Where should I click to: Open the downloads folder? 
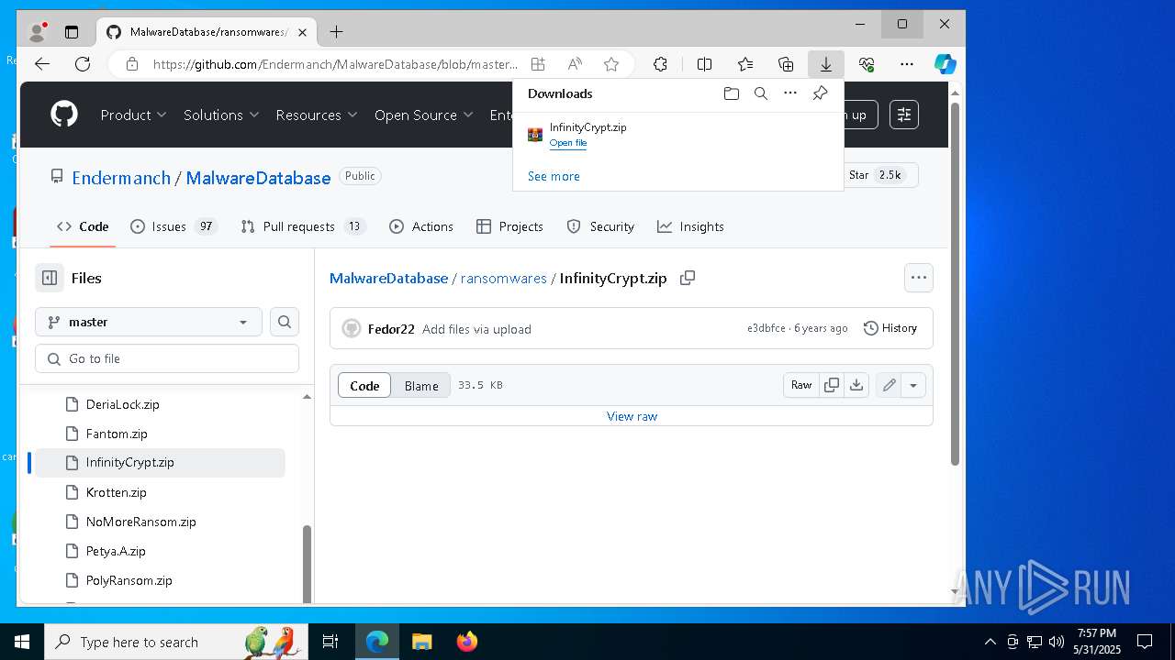[x=732, y=93]
